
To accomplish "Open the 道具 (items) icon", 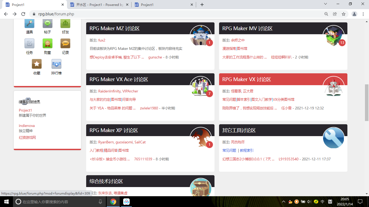I will pos(29,23).
